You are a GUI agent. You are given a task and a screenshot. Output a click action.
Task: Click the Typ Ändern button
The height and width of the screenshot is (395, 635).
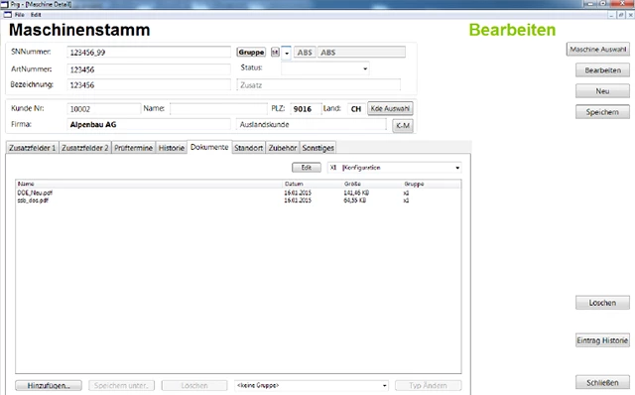pos(428,386)
